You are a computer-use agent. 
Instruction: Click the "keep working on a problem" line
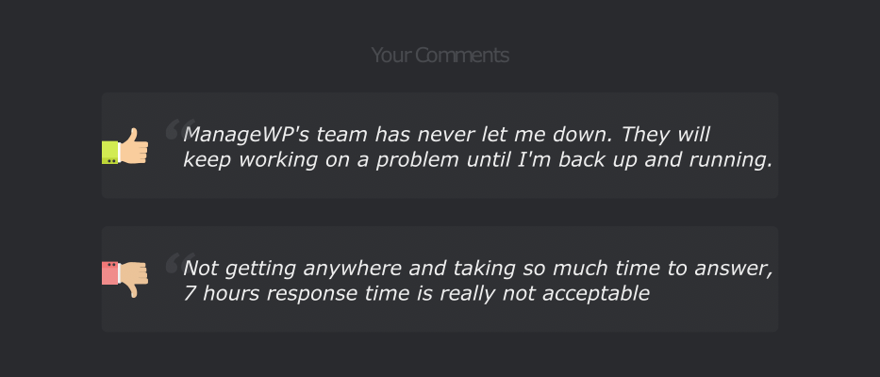tap(478, 160)
